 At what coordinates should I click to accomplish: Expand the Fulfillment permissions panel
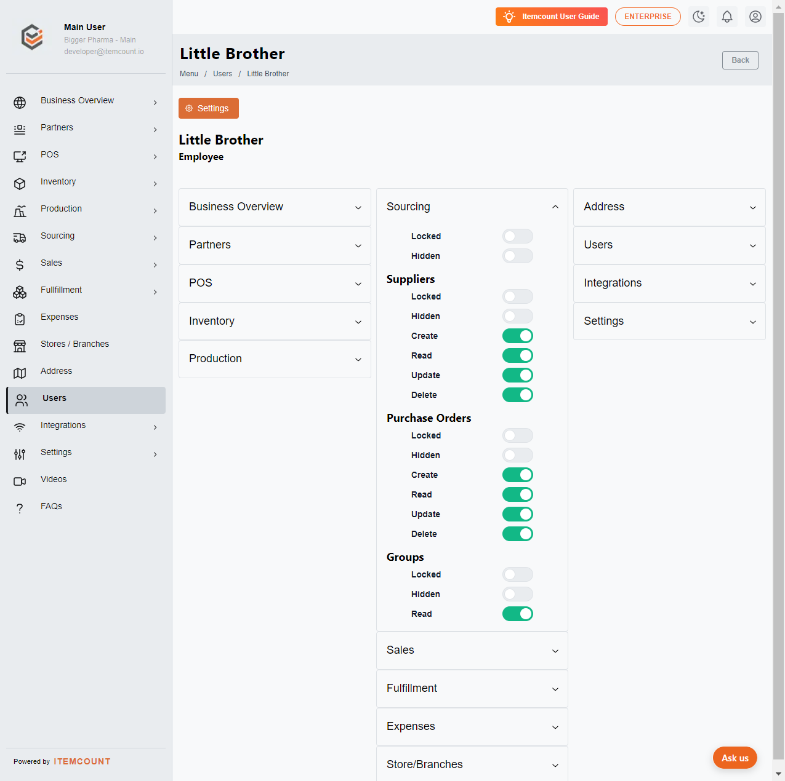click(472, 689)
